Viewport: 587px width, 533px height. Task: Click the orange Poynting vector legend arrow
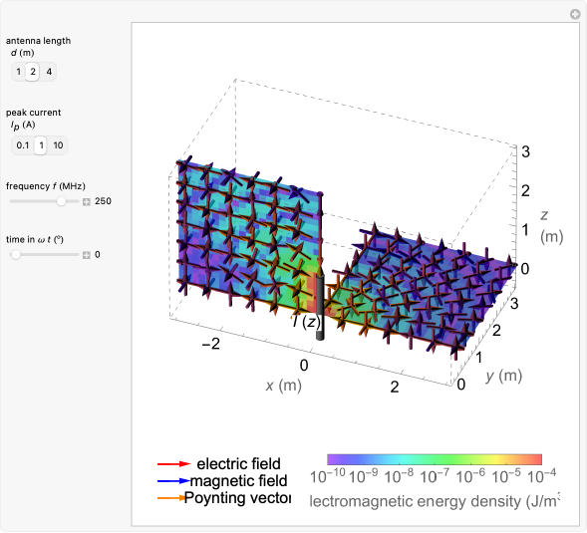click(x=171, y=498)
